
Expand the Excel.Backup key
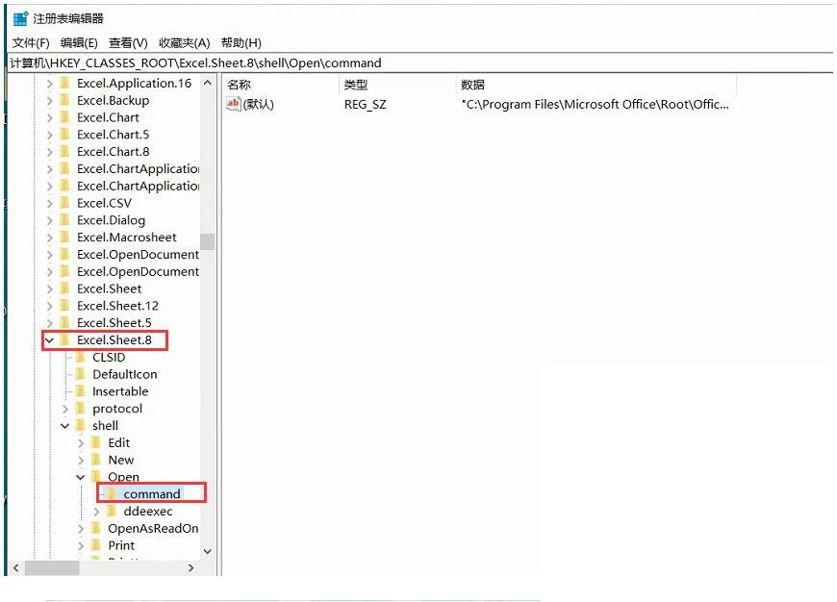(50, 101)
